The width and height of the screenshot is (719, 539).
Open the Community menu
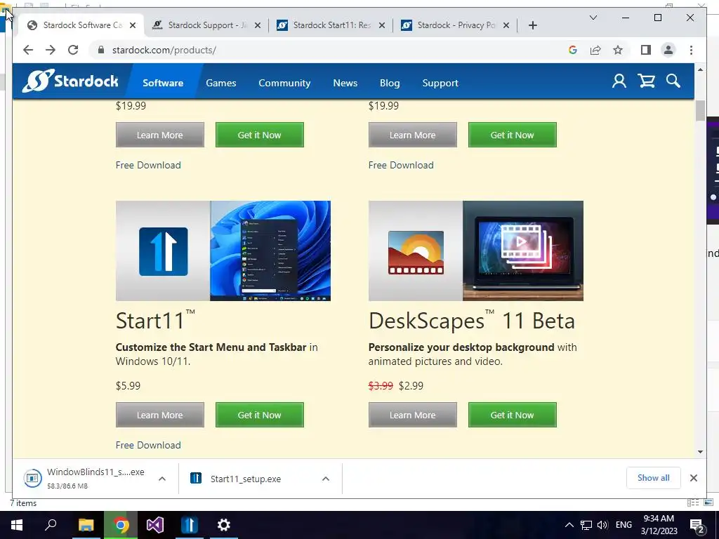(284, 83)
